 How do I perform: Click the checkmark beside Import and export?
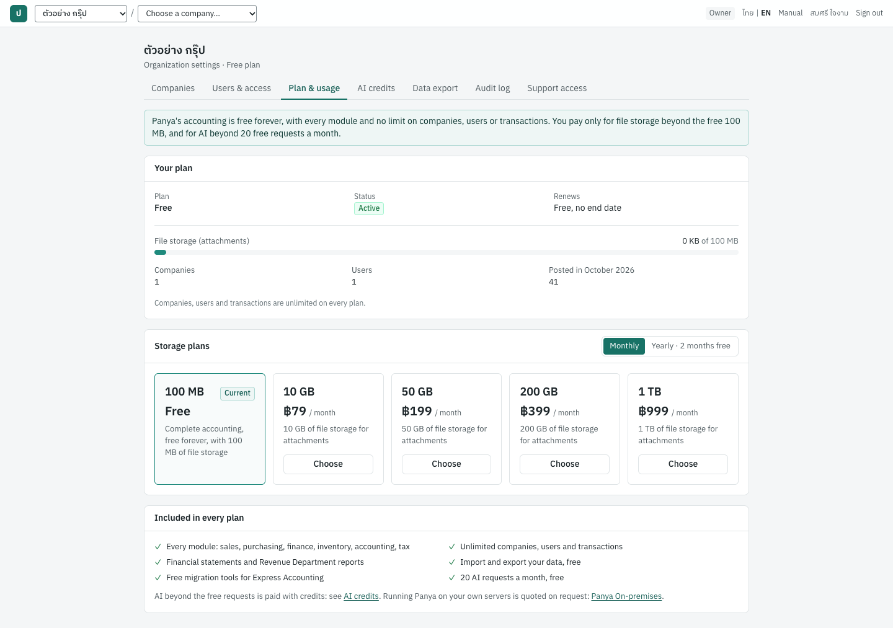pyautogui.click(x=452, y=562)
